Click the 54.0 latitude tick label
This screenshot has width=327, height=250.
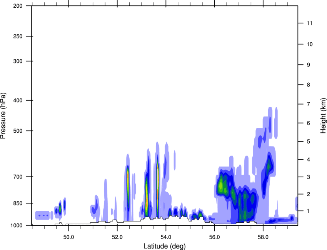point(166,237)
